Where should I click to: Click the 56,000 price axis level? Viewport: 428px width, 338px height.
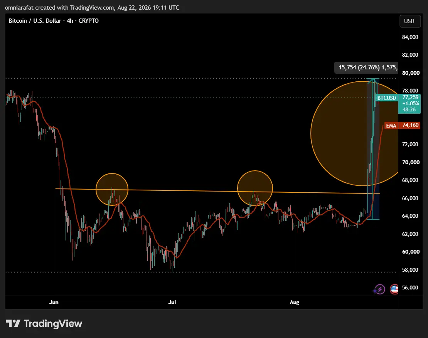tap(410, 288)
